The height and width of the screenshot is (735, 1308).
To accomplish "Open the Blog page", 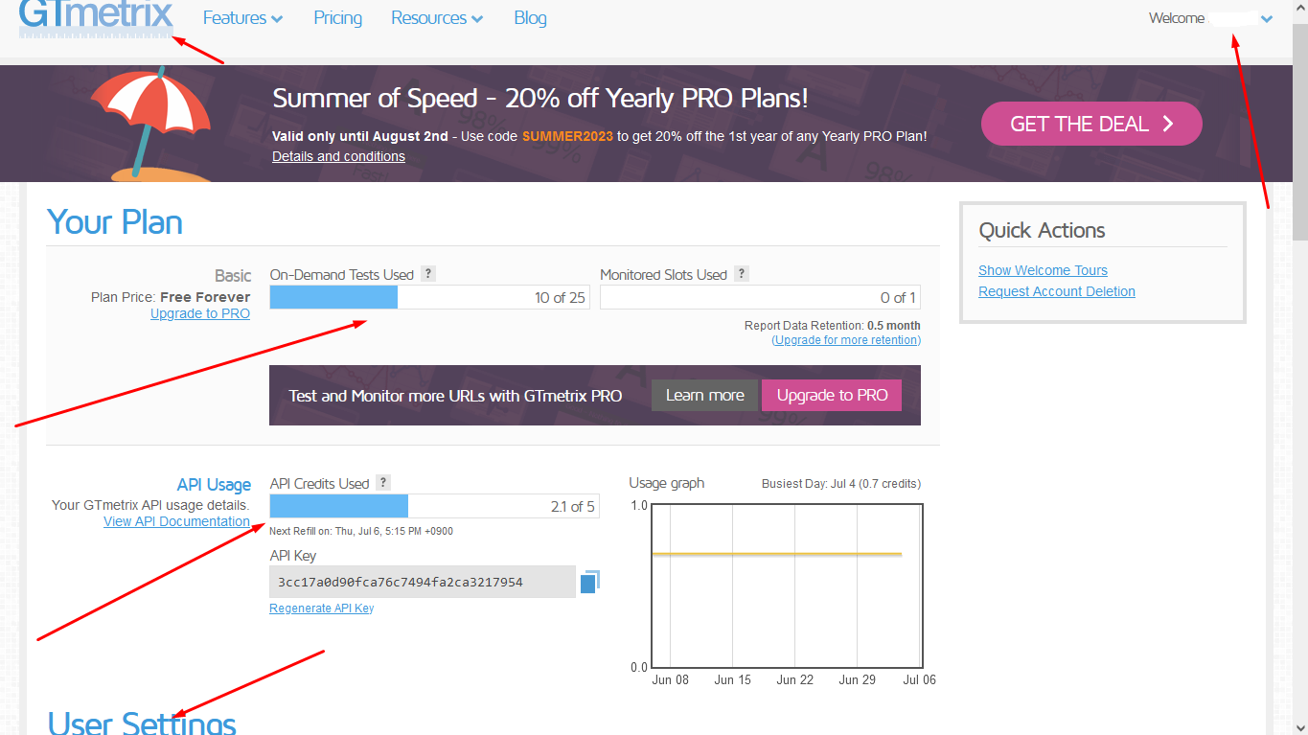I will pos(530,18).
